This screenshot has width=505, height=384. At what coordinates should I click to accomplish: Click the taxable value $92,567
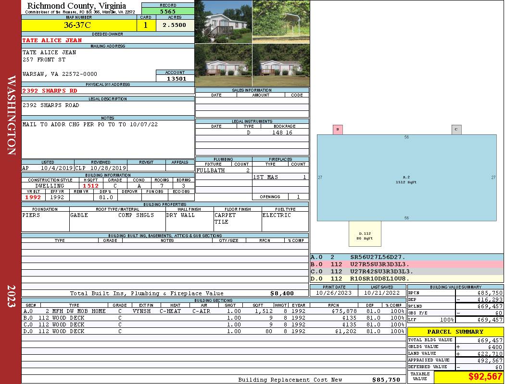point(485,377)
